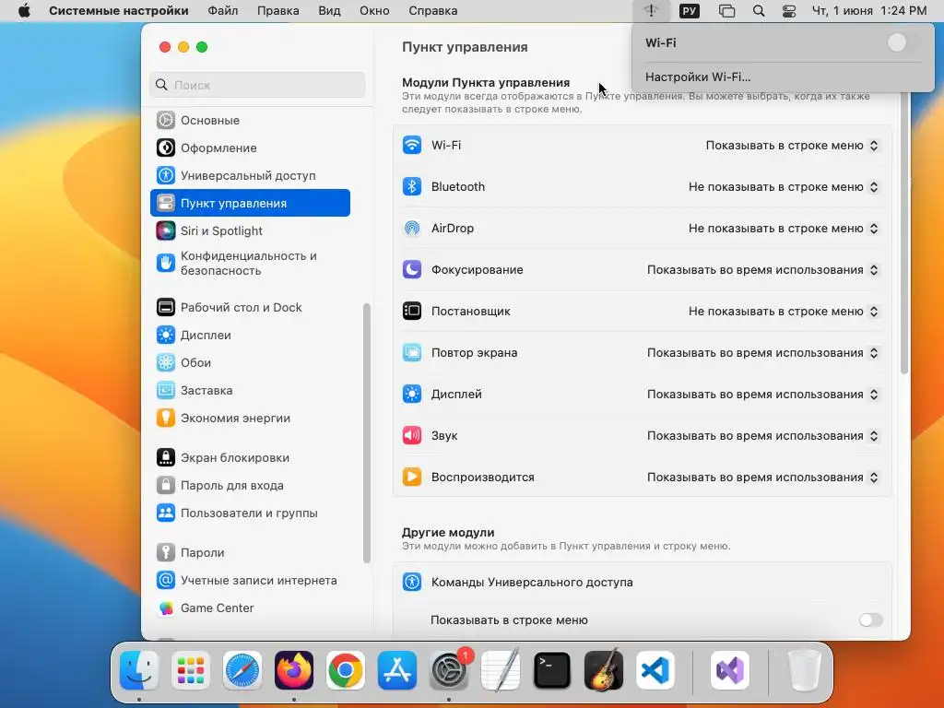Toggle Показывать в строке меню for Команды Универсального доступа
Viewport: 944px width, 708px height.
pyautogui.click(x=870, y=620)
